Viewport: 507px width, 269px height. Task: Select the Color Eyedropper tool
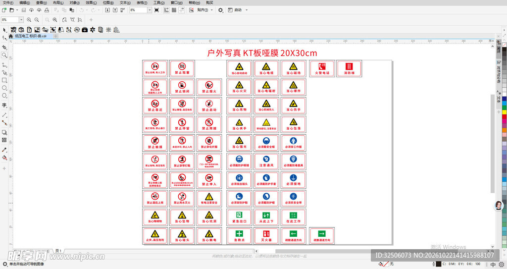coord(4,150)
